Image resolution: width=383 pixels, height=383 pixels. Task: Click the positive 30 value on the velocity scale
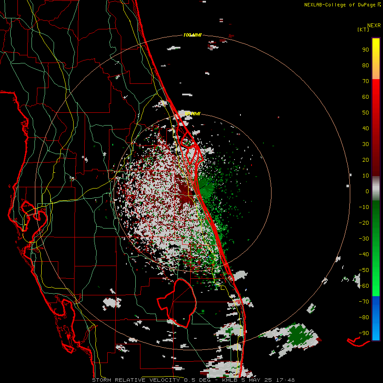click(x=366, y=144)
